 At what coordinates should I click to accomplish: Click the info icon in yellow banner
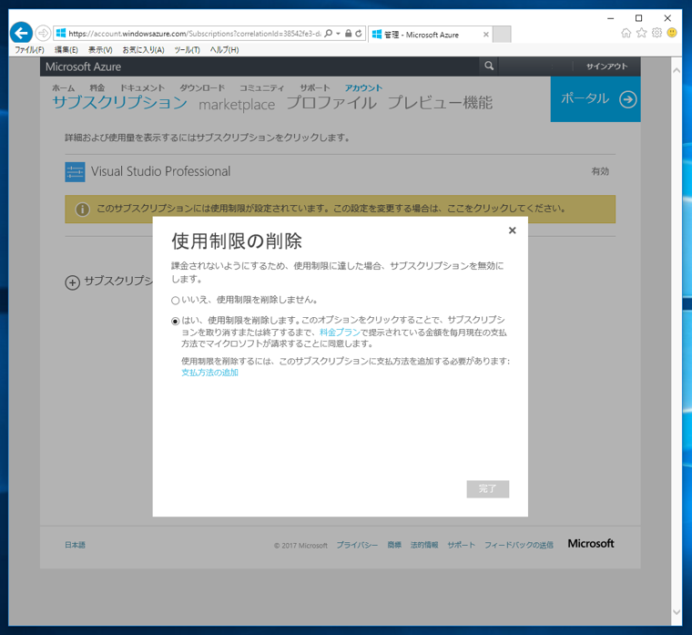click(x=82, y=209)
